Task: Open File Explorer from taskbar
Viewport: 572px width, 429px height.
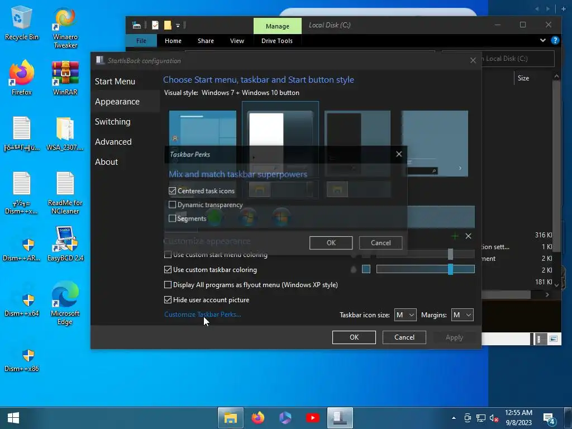Action: pos(231,418)
